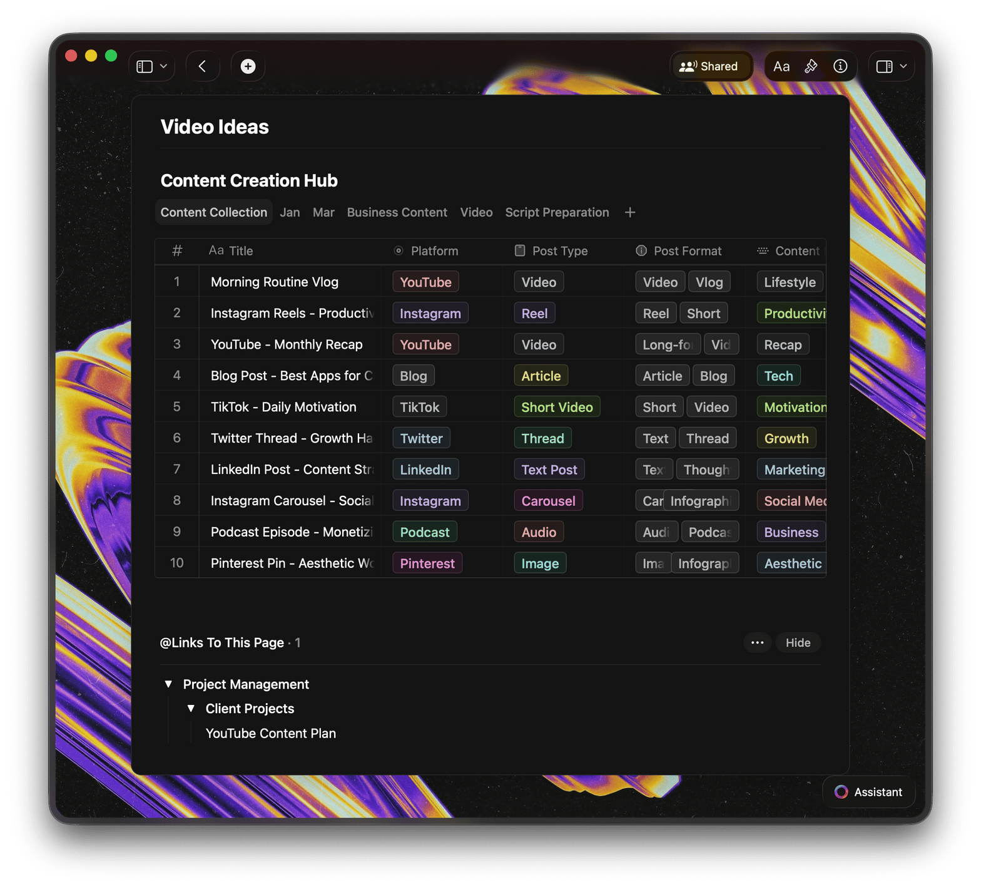Add a new collection view tab
981x889 pixels.
pyautogui.click(x=630, y=213)
